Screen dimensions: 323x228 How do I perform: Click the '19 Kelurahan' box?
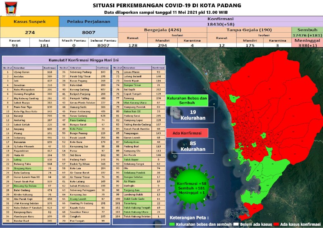[193, 115]
